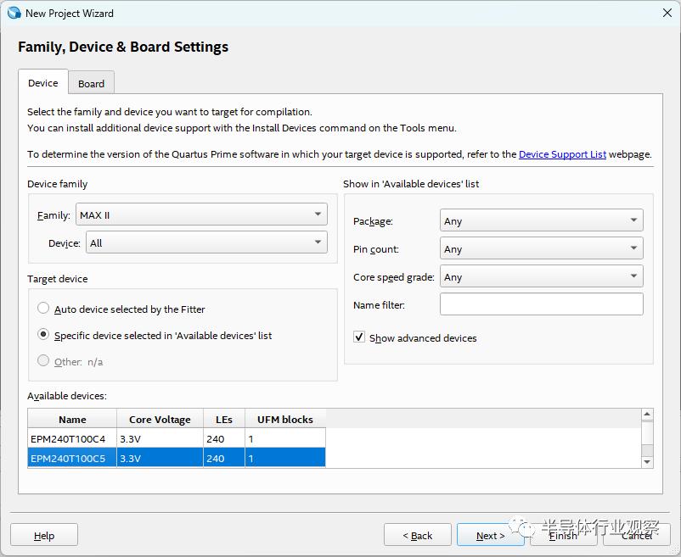Choose Specific device selected in list option
681x557 pixels.
coord(43,336)
